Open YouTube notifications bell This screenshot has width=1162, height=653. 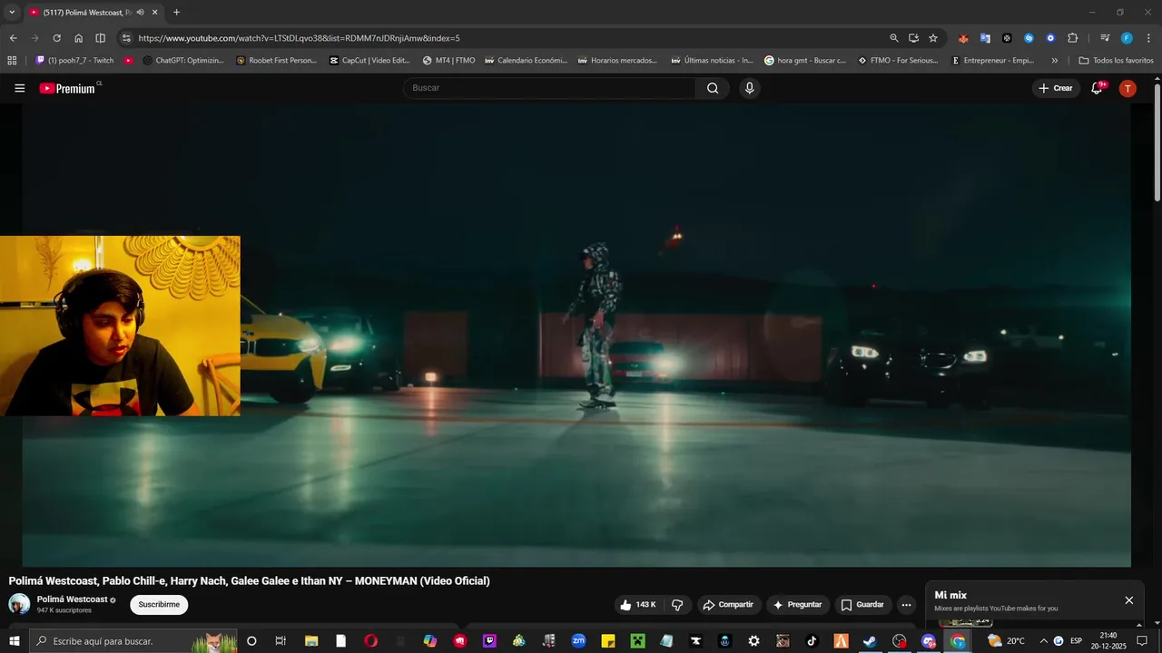click(x=1097, y=88)
